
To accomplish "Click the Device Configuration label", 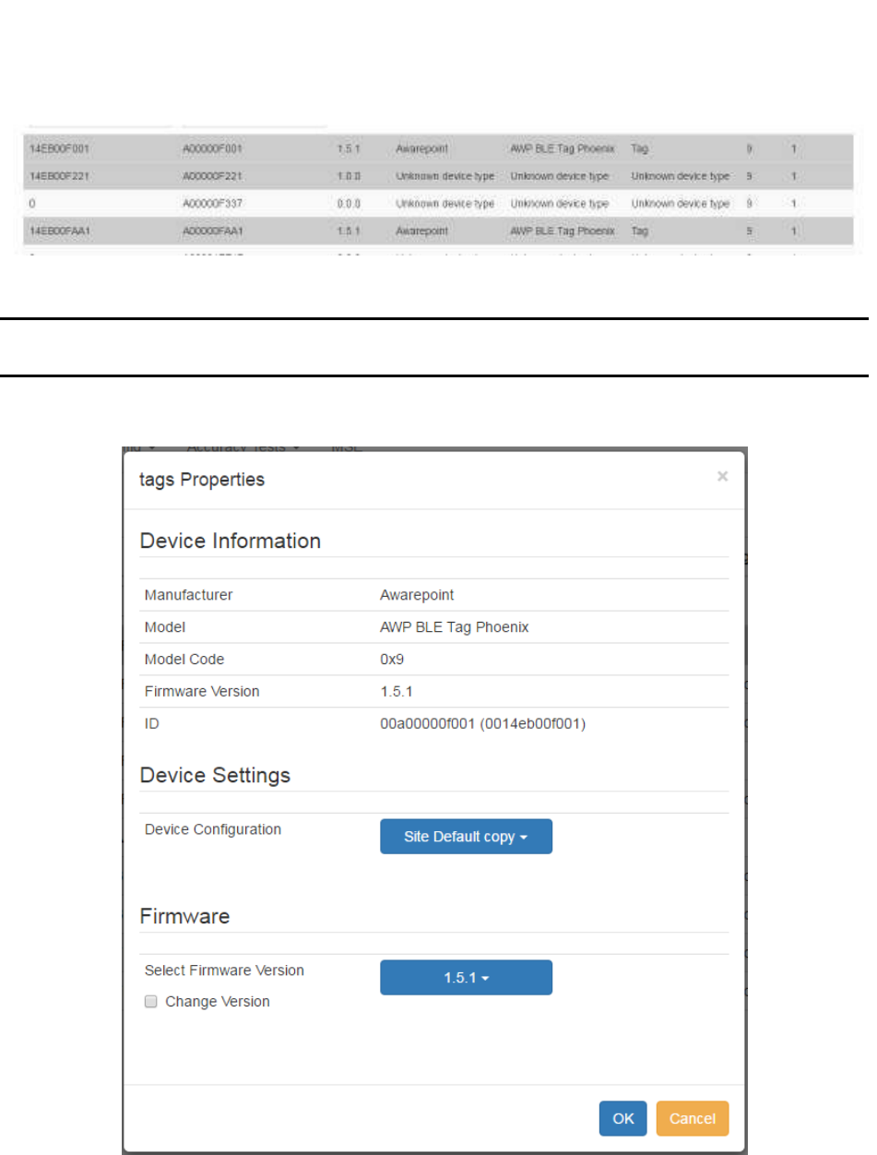I will pos(213,829).
